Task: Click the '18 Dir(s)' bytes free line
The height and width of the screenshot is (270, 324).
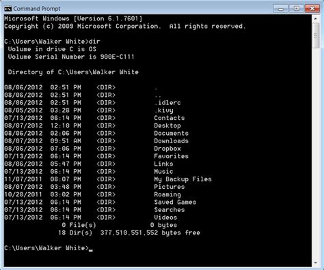Action: [129, 232]
